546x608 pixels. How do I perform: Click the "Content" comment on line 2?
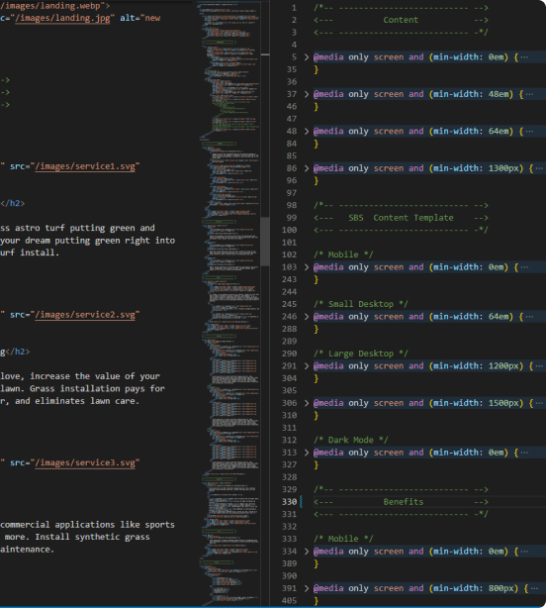[401, 20]
